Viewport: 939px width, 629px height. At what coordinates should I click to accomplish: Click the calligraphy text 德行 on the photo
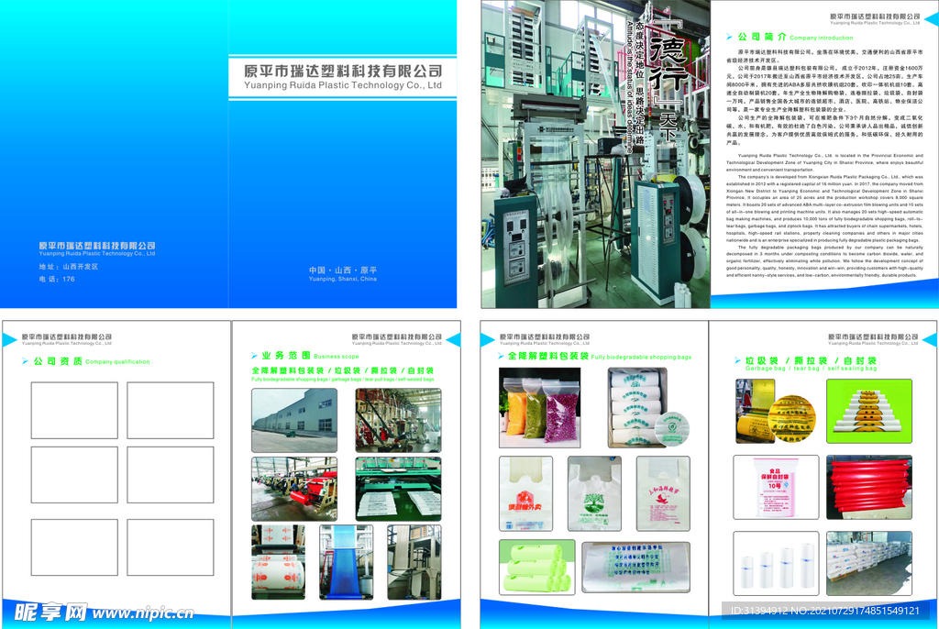point(669,65)
